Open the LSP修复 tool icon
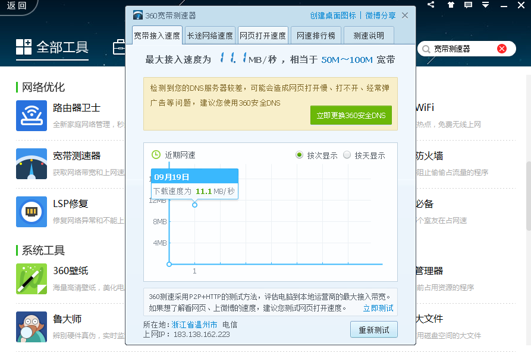The width and height of the screenshot is (531, 353). (x=31, y=211)
